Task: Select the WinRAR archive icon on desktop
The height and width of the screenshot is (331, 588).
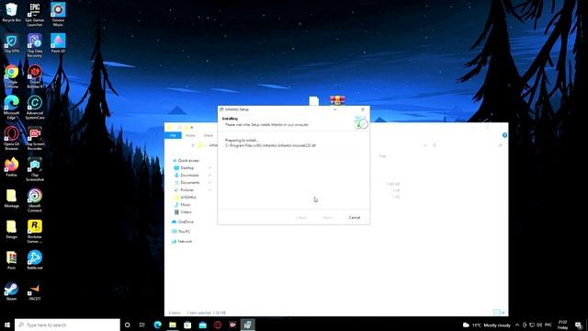Action: click(337, 100)
